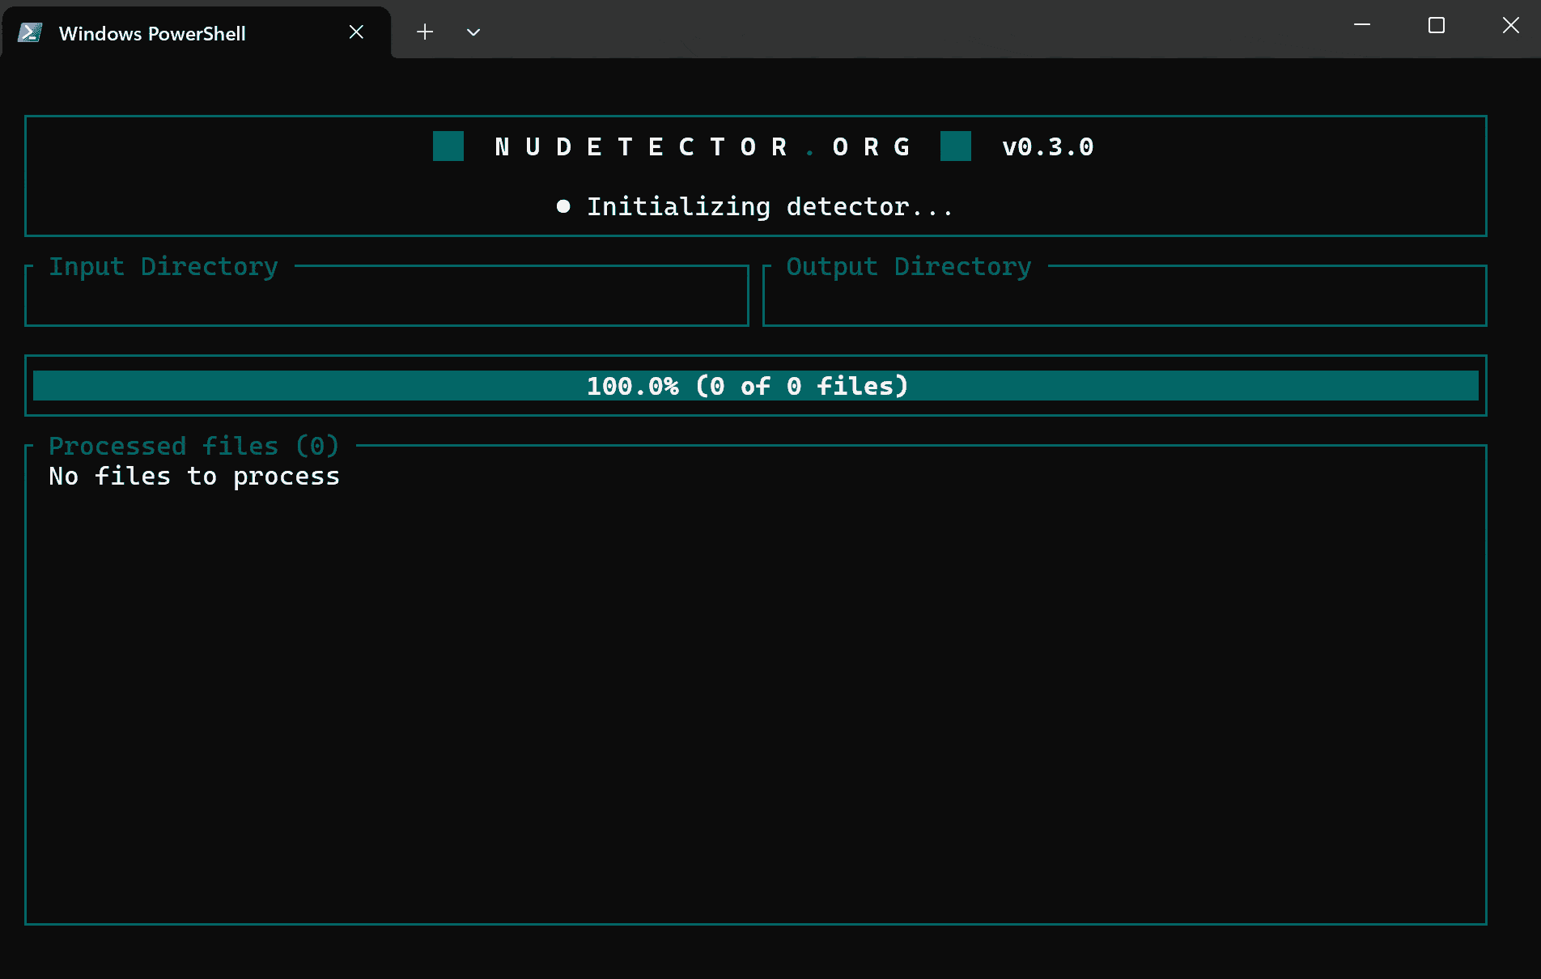Open the terminal tab options chevron
Image resolution: width=1541 pixels, height=979 pixels.
[473, 32]
